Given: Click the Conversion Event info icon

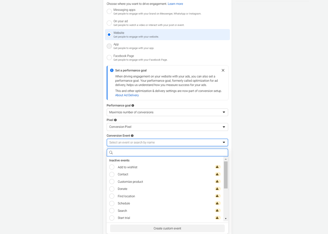Looking at the screenshot, I should coord(132,136).
